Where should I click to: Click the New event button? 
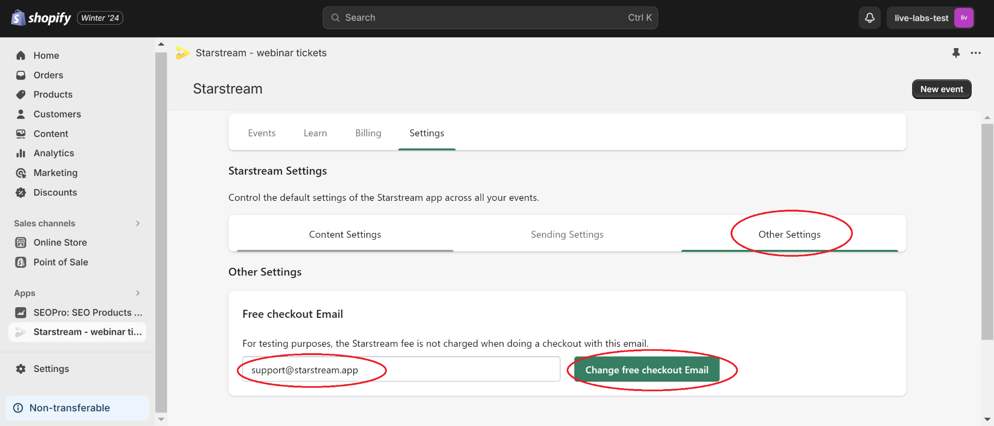click(x=941, y=89)
